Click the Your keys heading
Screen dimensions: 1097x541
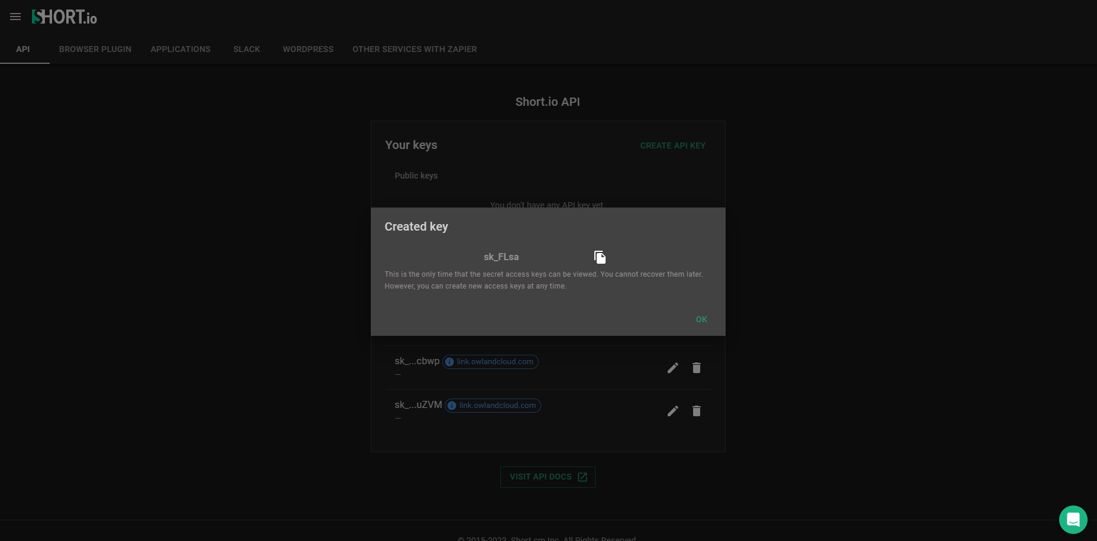point(411,145)
